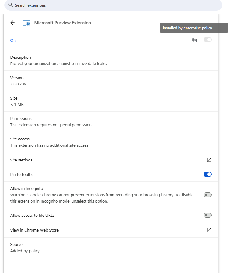230x273 pixels.
Task: Click the Installed by enterprise policy tooltip
Action: (194, 28)
